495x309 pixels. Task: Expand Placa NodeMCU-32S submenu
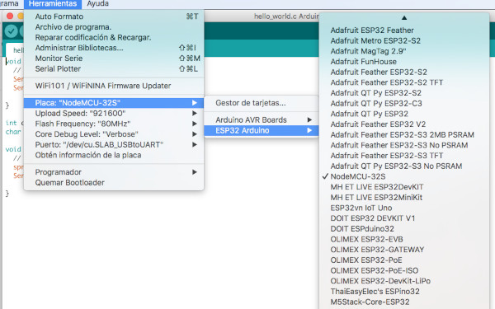point(114,103)
